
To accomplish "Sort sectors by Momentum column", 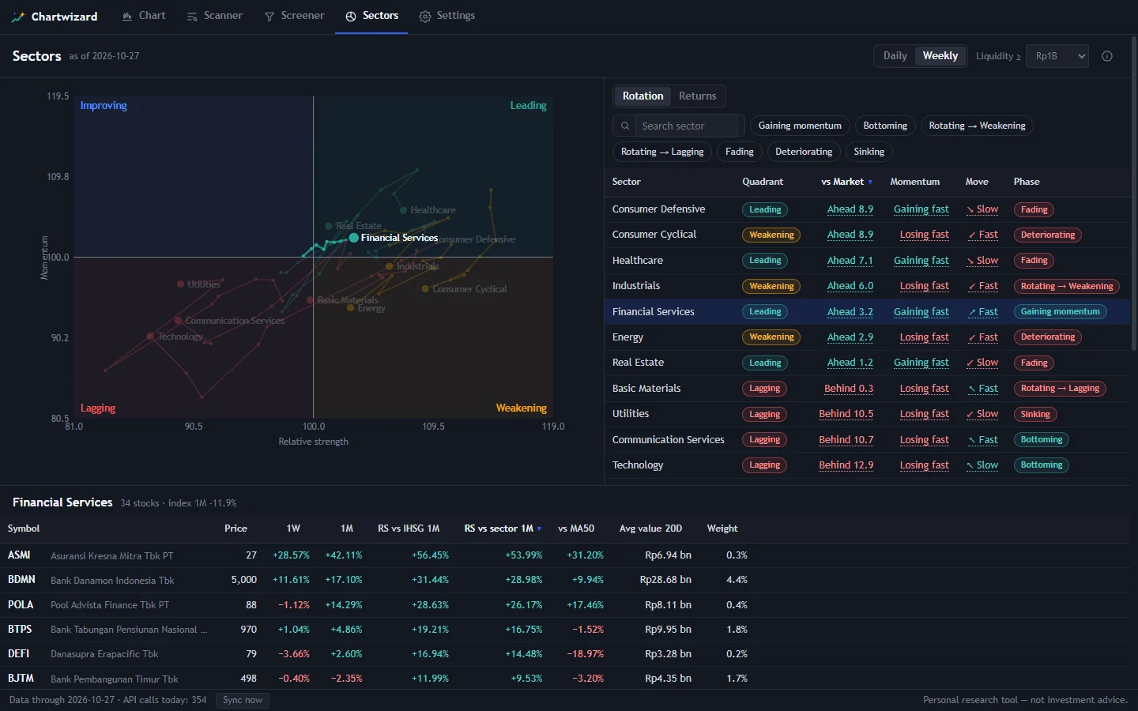I will [x=914, y=182].
